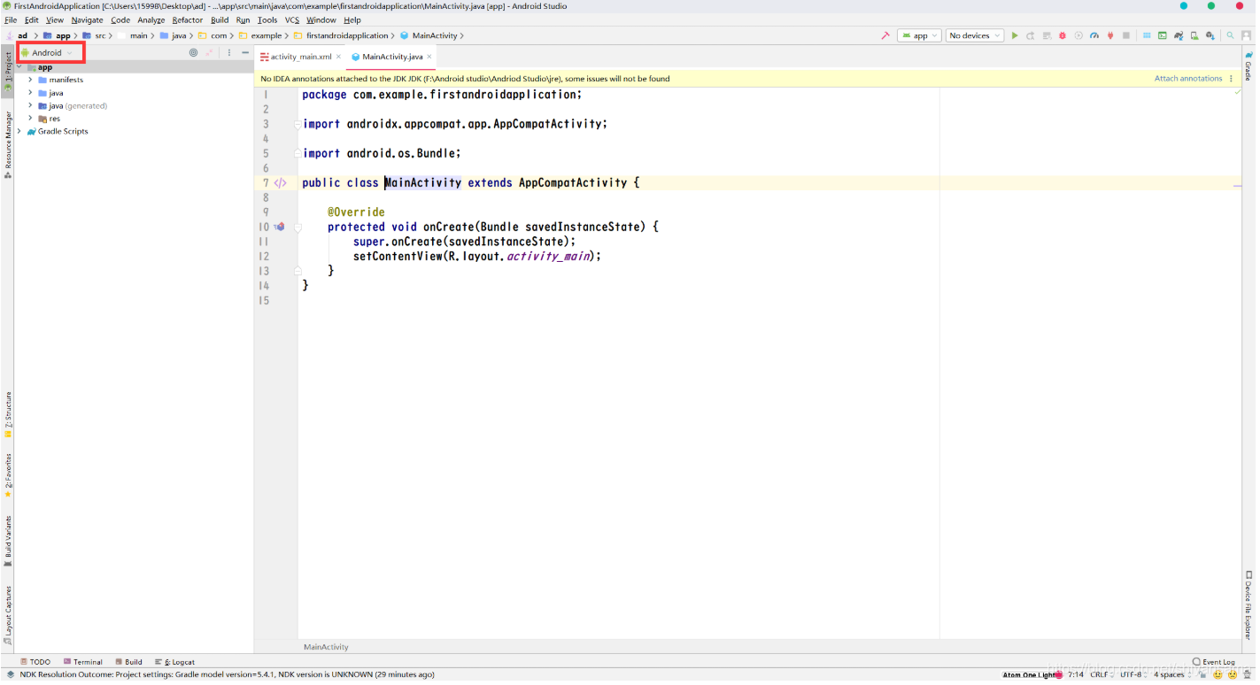Image resolution: width=1260 pixels, height=685 pixels.
Task: Open the Android project view dropdown
Action: click(48, 53)
